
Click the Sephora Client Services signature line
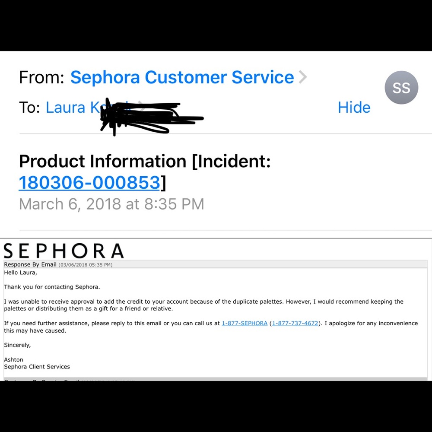click(x=37, y=367)
